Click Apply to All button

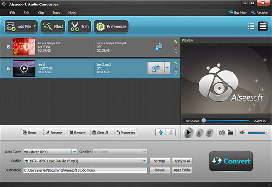(x=182, y=161)
